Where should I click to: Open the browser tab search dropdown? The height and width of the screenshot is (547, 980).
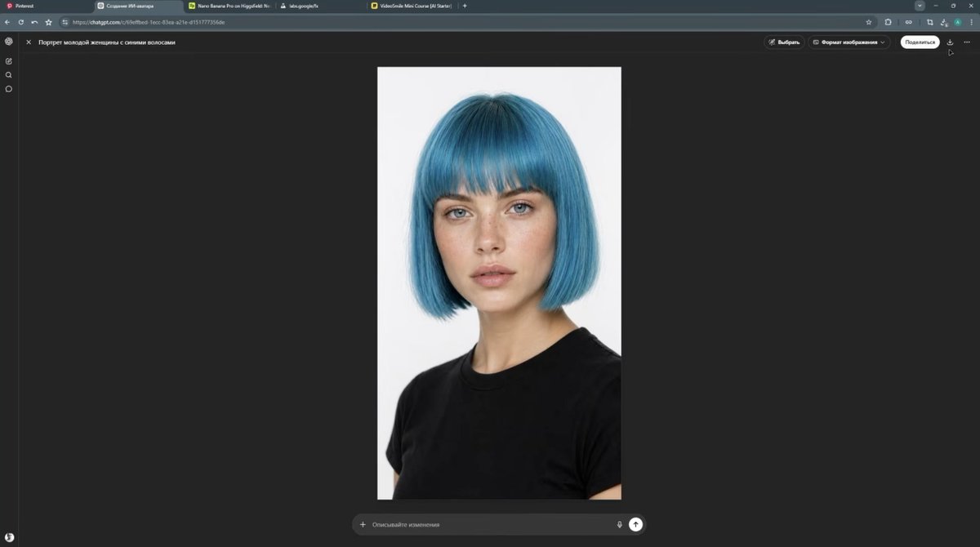(x=920, y=6)
